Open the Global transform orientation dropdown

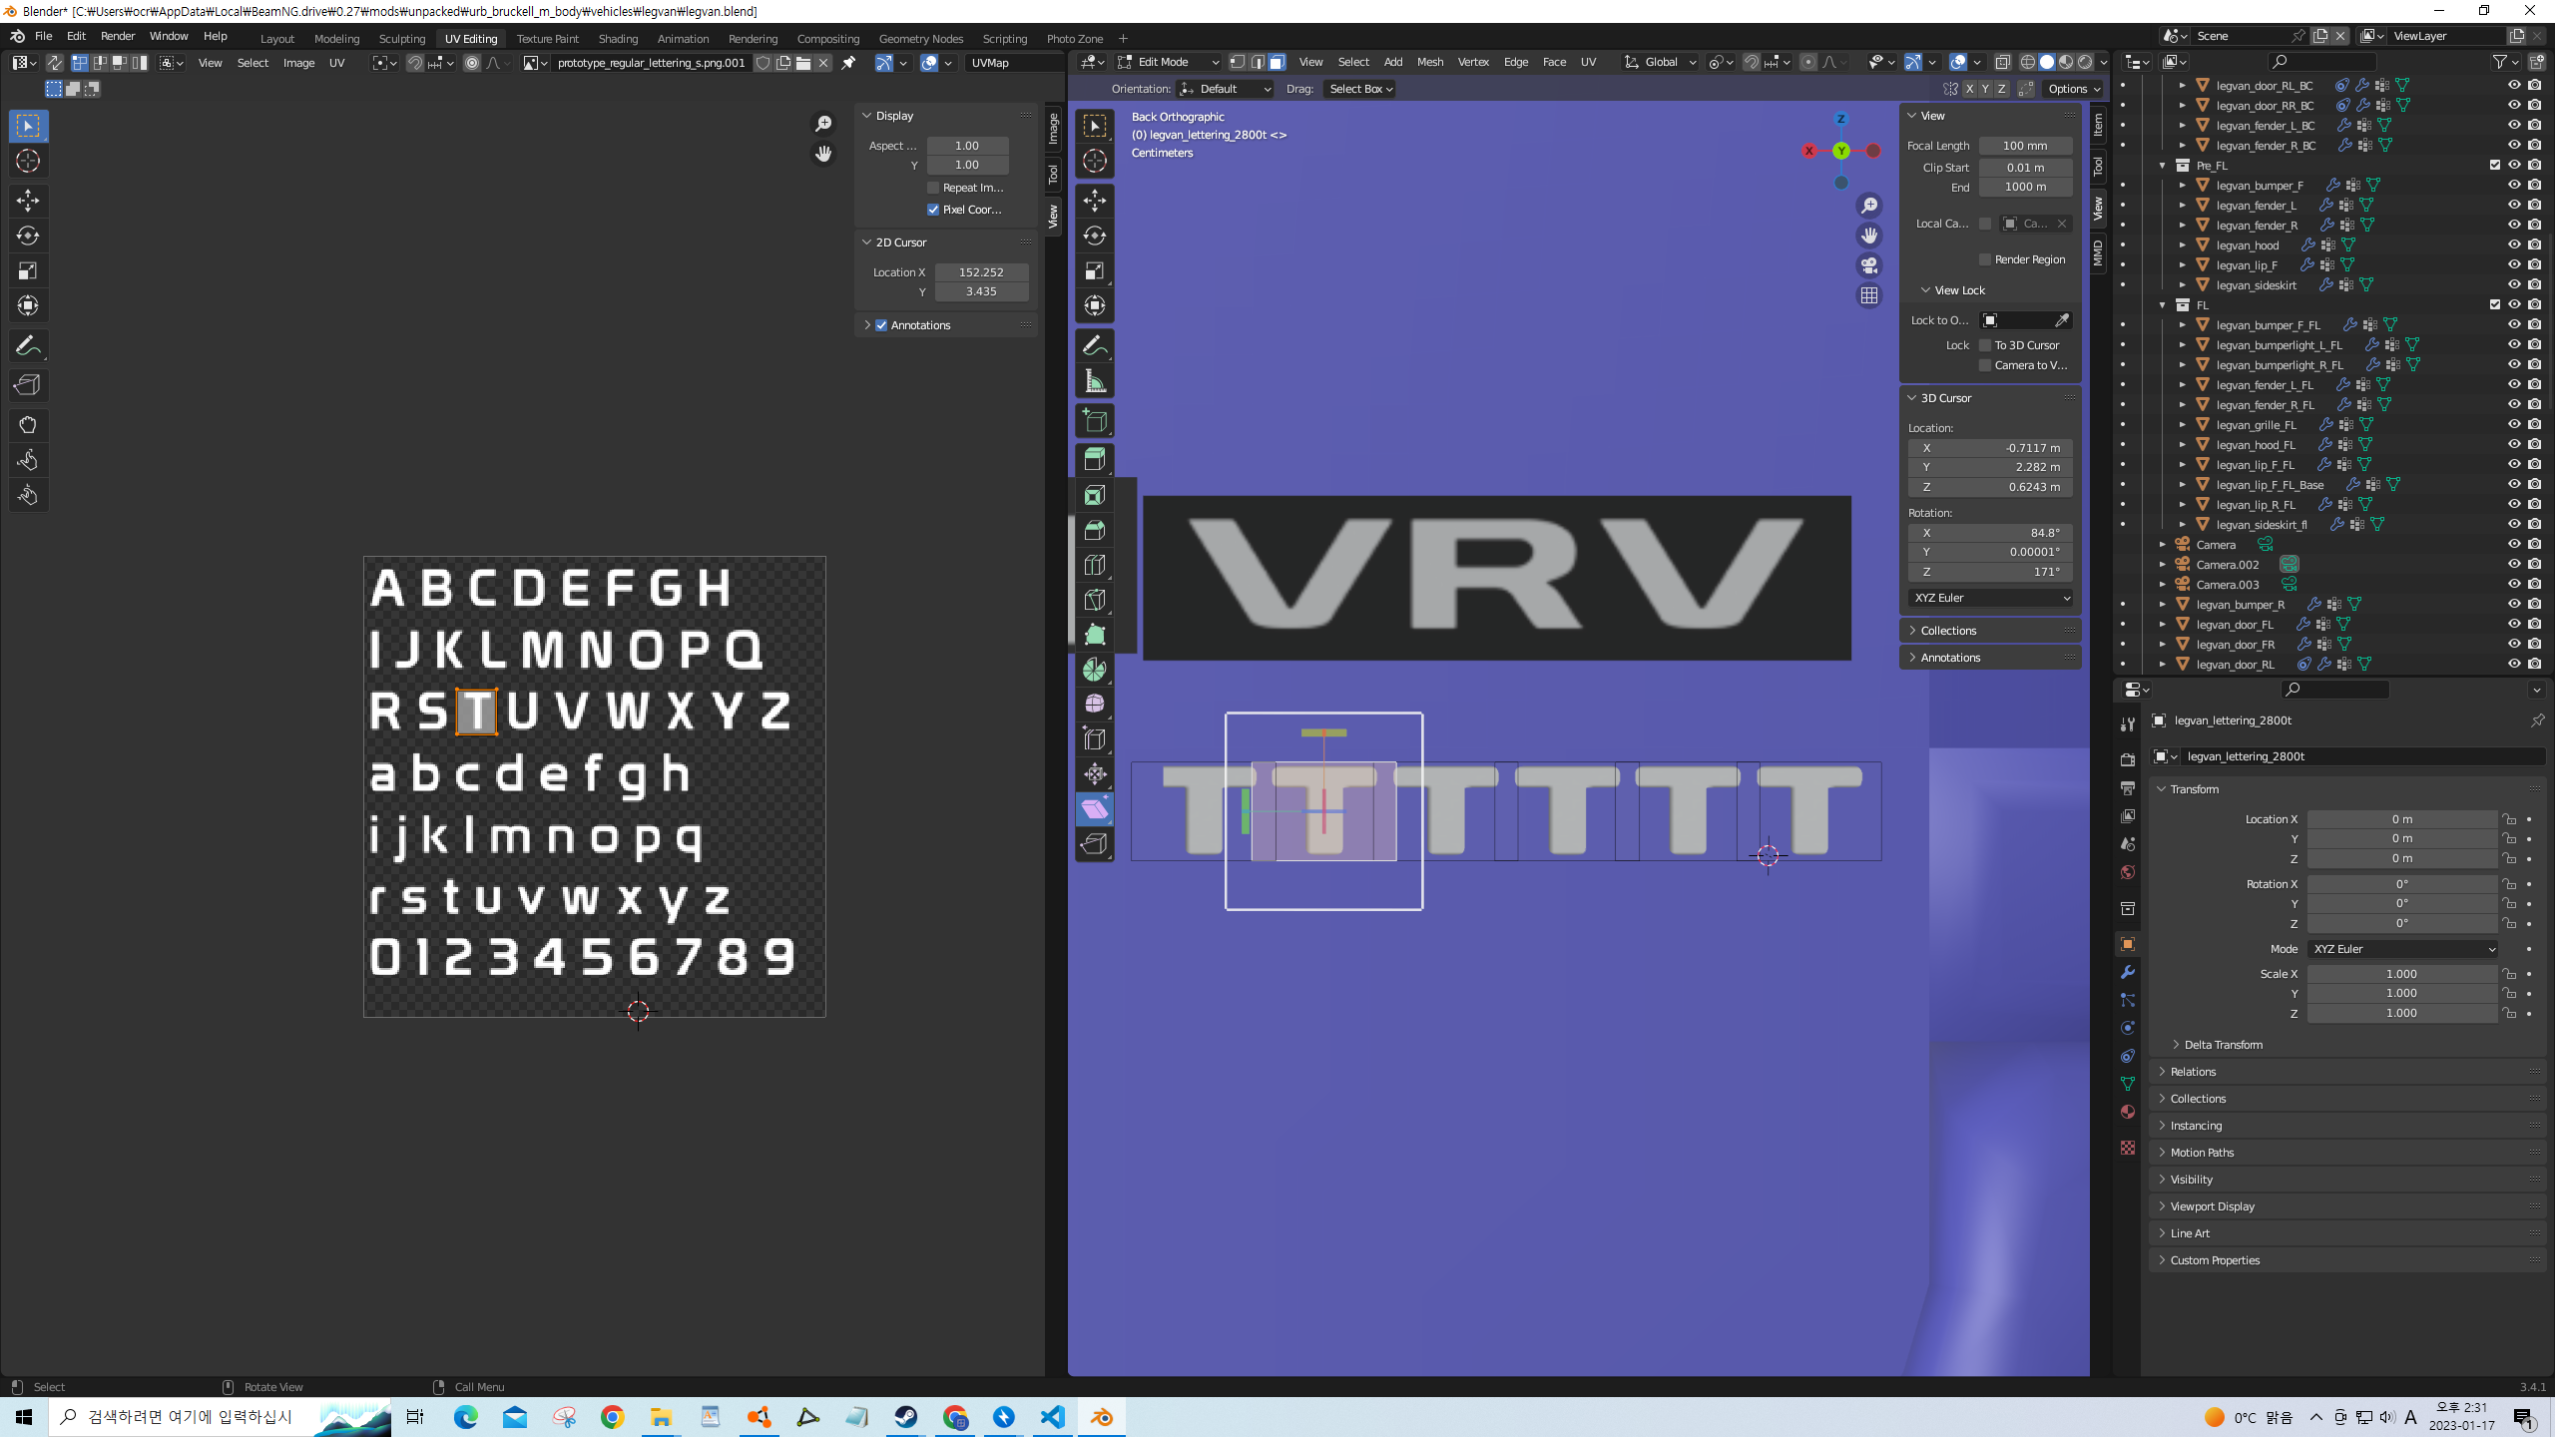(x=1661, y=62)
